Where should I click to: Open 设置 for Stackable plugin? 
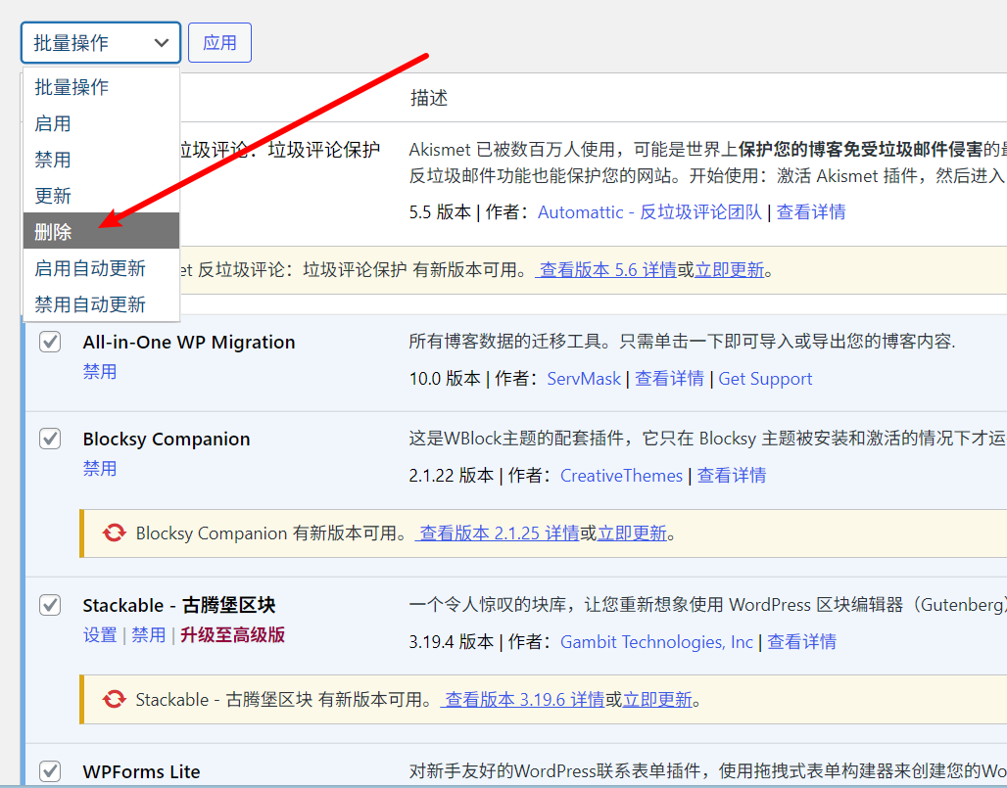pos(100,635)
